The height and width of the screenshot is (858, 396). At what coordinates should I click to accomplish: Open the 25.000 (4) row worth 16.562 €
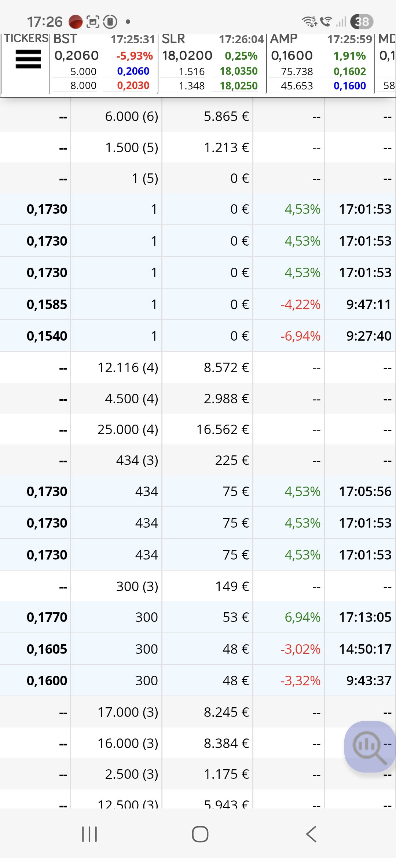coord(198,429)
